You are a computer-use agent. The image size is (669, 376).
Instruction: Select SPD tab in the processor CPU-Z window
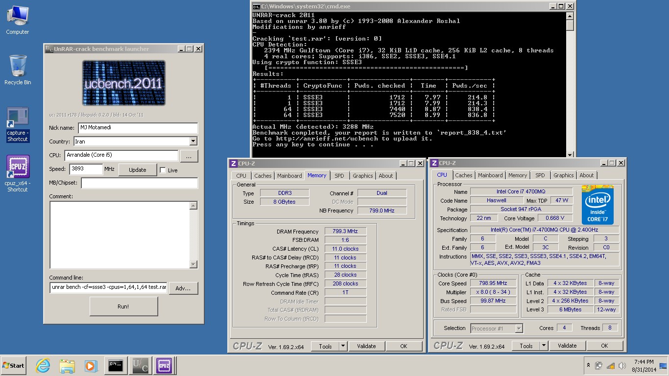(x=540, y=175)
